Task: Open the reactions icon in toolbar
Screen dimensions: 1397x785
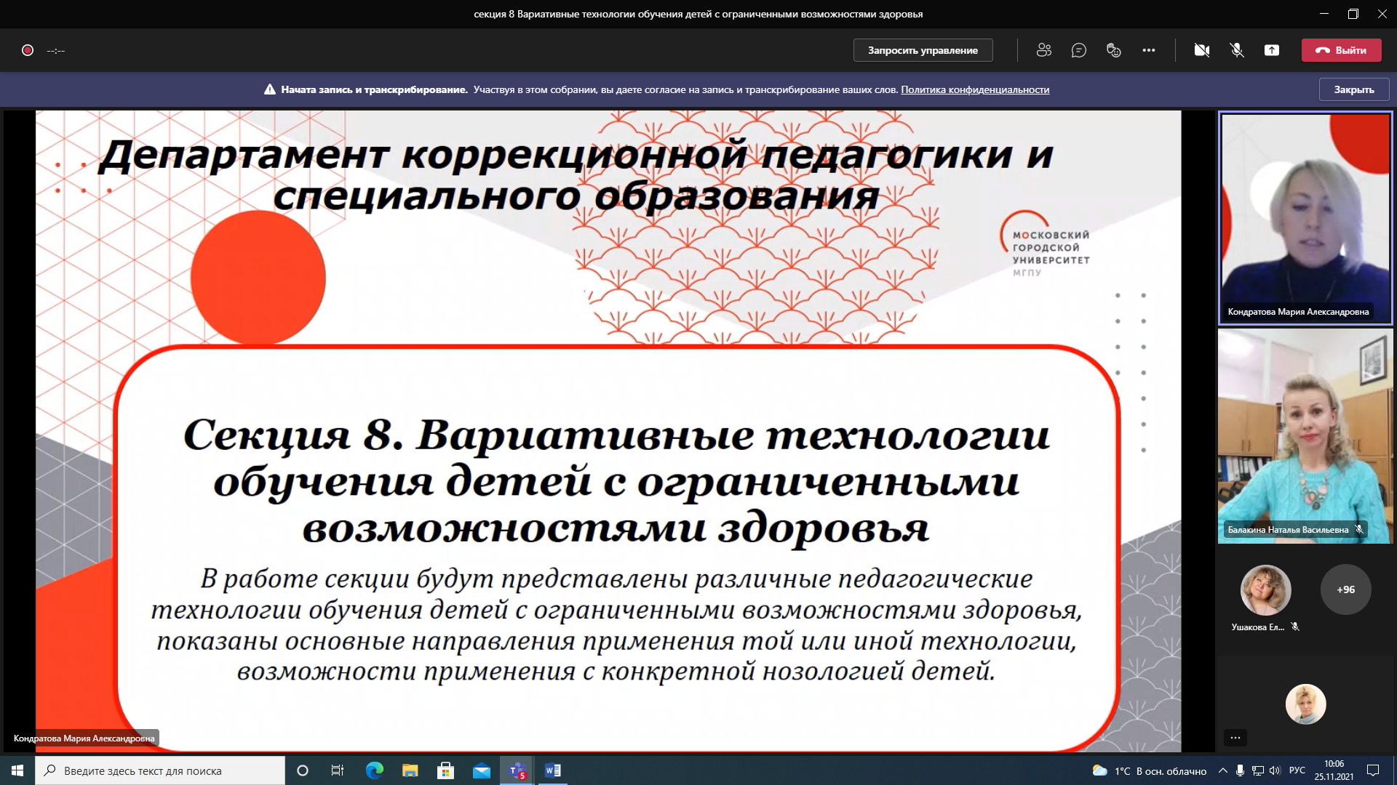Action: pos(1114,50)
